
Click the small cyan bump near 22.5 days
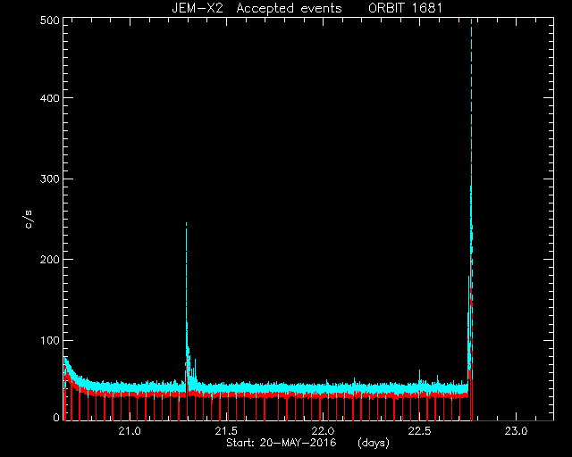(x=419, y=371)
